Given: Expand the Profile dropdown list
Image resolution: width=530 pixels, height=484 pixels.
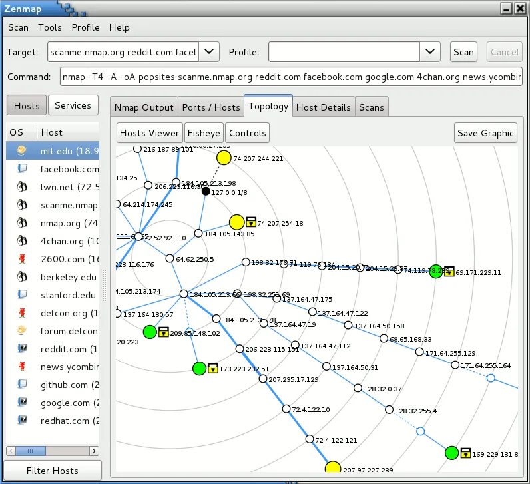Looking at the screenshot, I should pos(430,52).
